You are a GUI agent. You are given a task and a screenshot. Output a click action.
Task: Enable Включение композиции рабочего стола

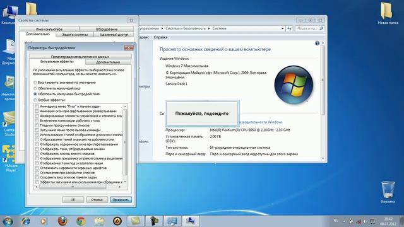(37, 120)
